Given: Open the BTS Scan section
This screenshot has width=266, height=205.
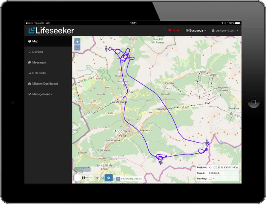Looking at the screenshot, I should click(x=39, y=73).
